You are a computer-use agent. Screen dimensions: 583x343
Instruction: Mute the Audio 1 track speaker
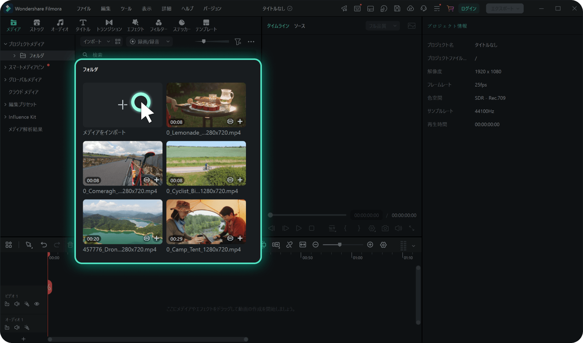tap(17, 327)
